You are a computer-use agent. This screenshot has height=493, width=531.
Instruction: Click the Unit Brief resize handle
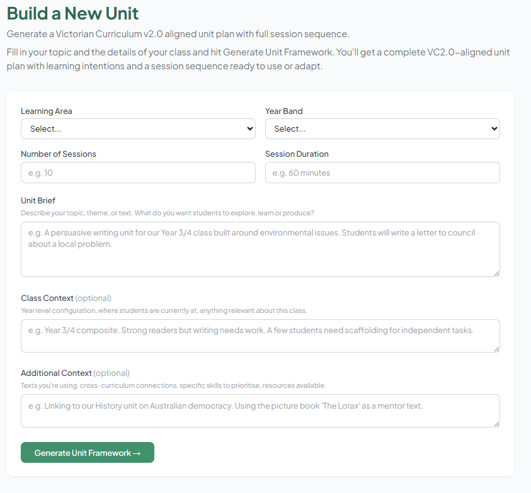[x=496, y=272]
